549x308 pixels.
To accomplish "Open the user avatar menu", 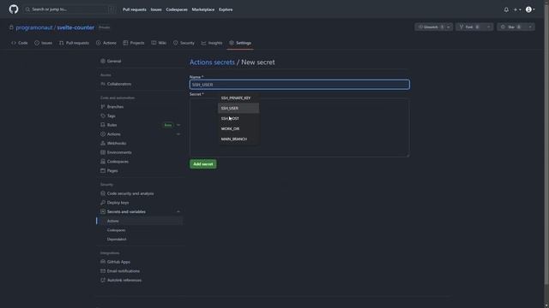I will point(530,9).
